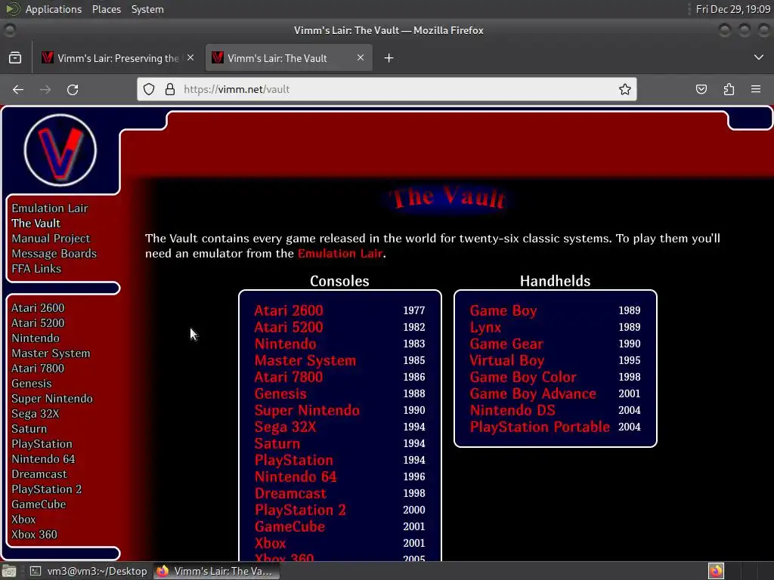Click the forward navigation arrow

pos(45,89)
